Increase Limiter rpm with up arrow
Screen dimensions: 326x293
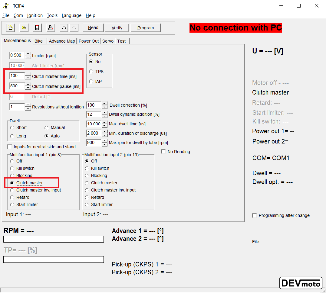(x=28, y=54)
